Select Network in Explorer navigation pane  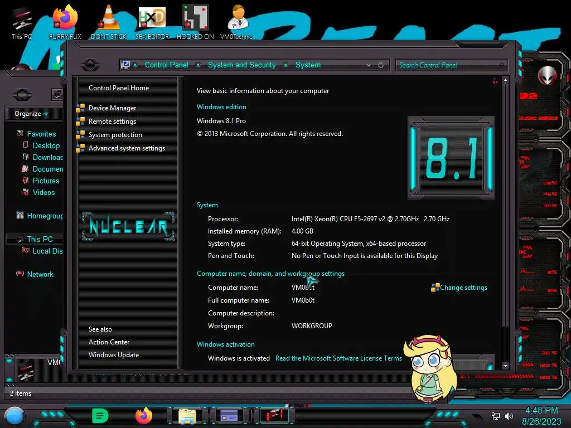click(40, 274)
